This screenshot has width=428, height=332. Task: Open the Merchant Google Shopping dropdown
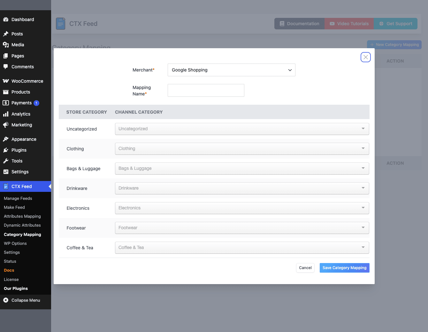[x=232, y=70]
